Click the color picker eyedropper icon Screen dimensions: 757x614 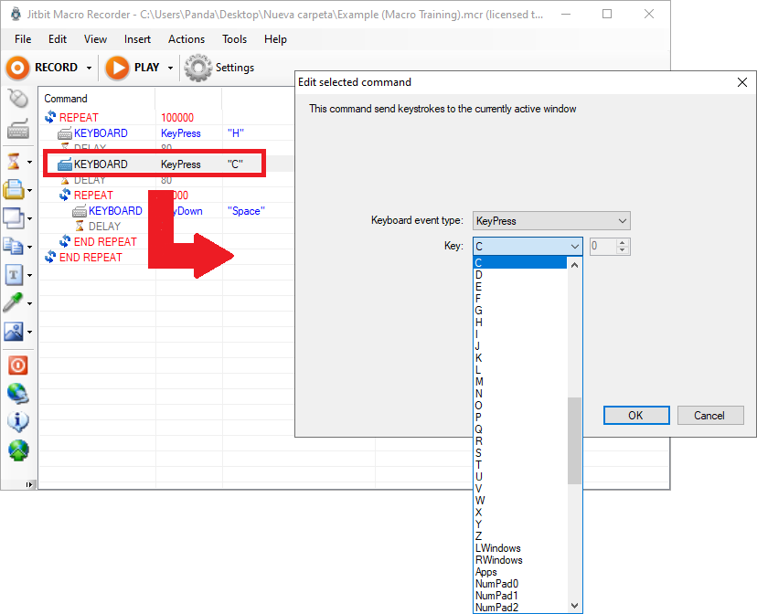[13, 303]
